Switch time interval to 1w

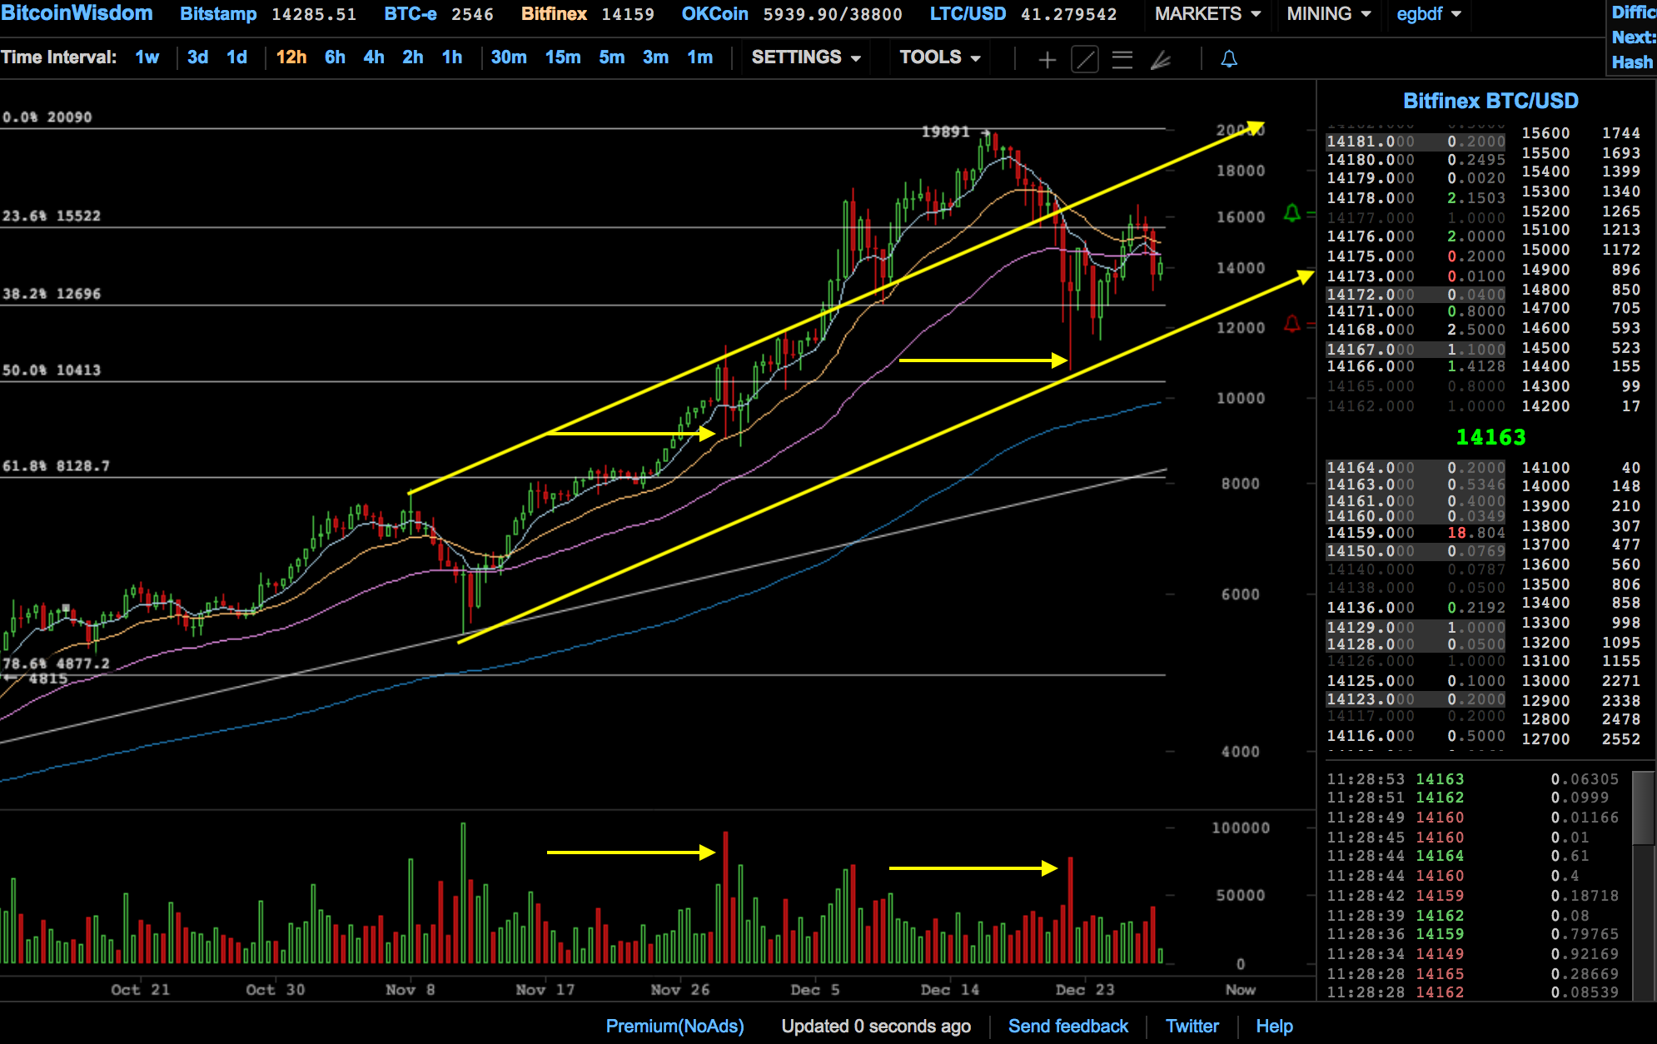click(147, 57)
